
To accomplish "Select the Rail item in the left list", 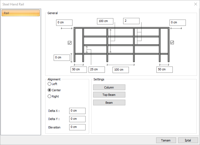I will point(21,13).
